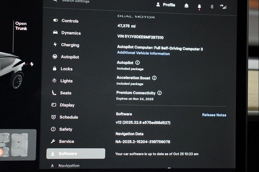This screenshot has height=172, width=259.
Task: Tap the Bluetooth icon in status bar
Action: (x=212, y=7)
